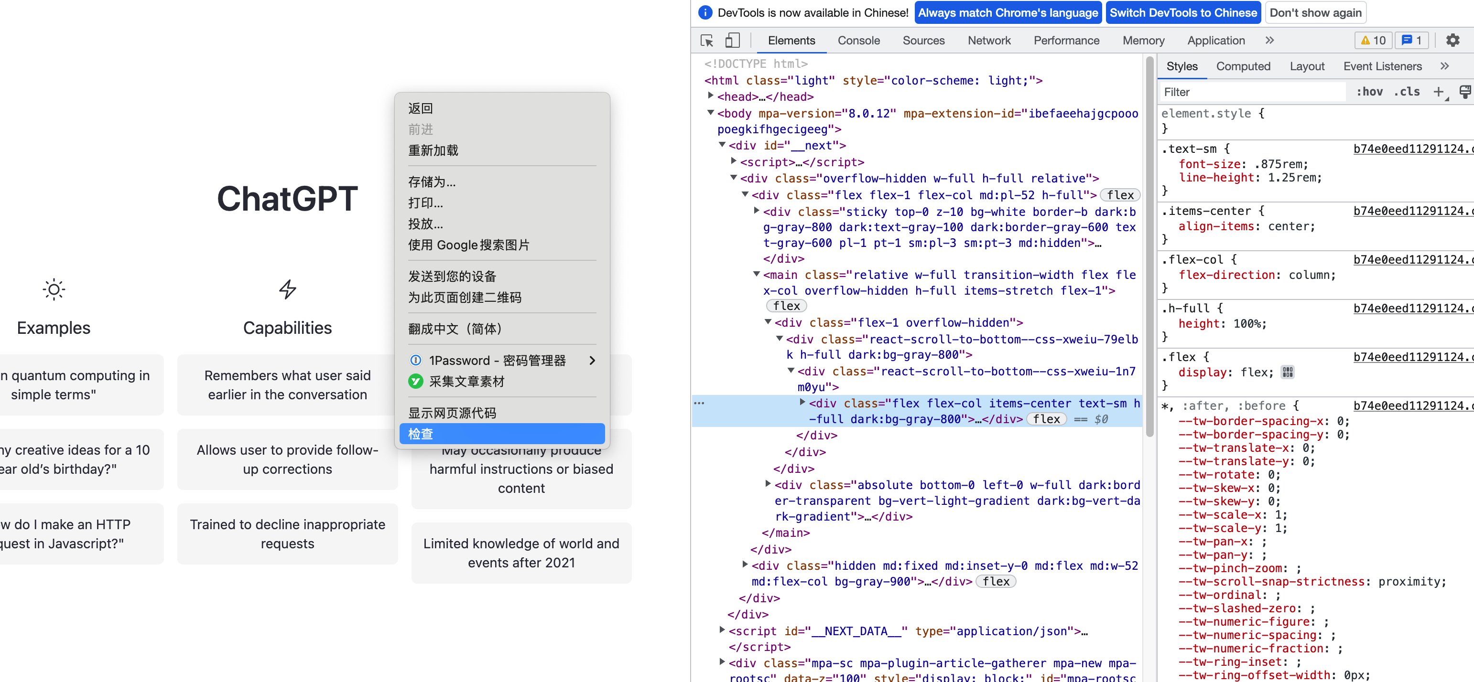The height and width of the screenshot is (682, 1474).
Task: Click the inspect element picker icon
Action: tap(707, 41)
